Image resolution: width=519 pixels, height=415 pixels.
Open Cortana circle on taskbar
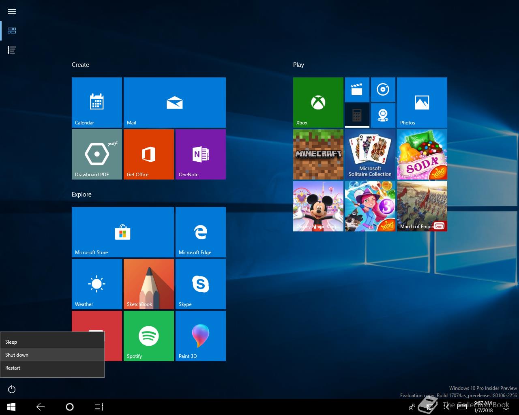click(70, 406)
